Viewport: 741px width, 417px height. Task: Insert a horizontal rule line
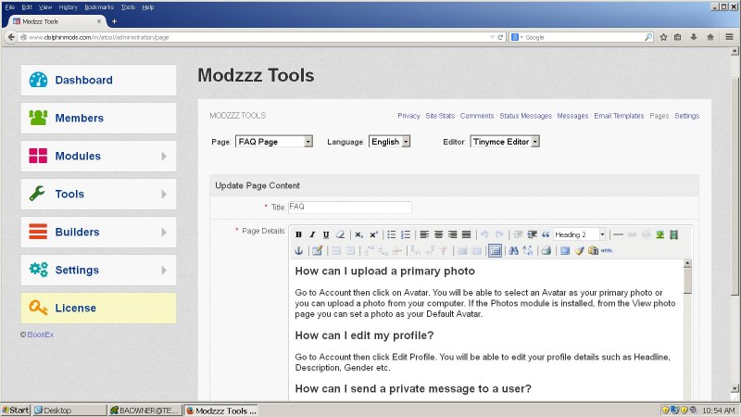618,234
